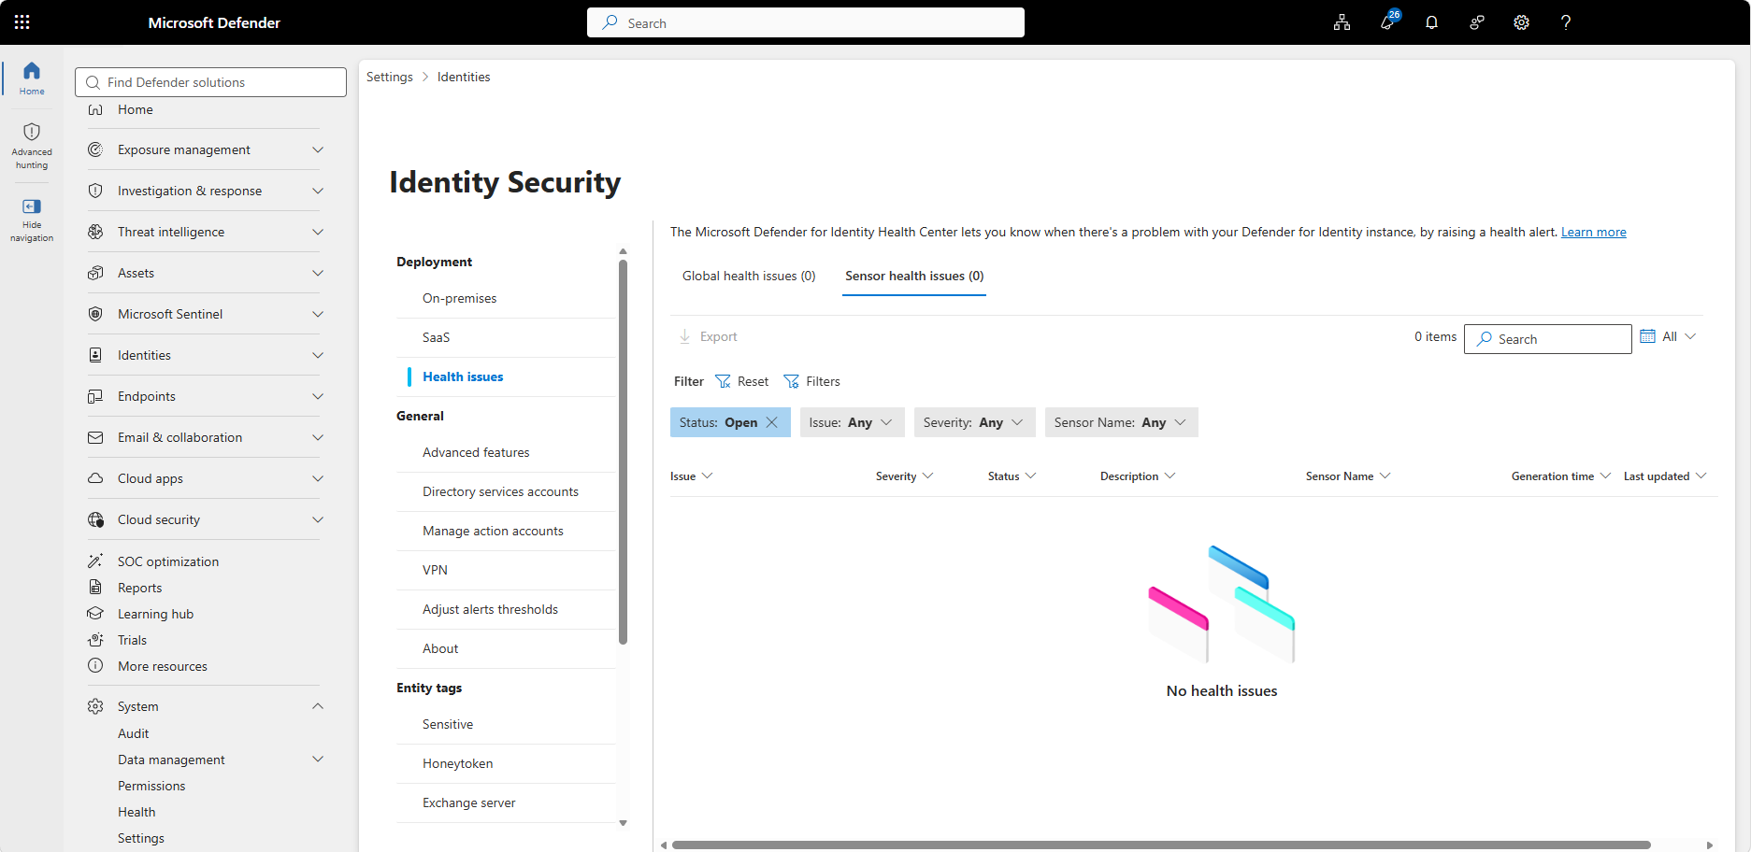Click the Cloud security globe icon

click(x=95, y=519)
